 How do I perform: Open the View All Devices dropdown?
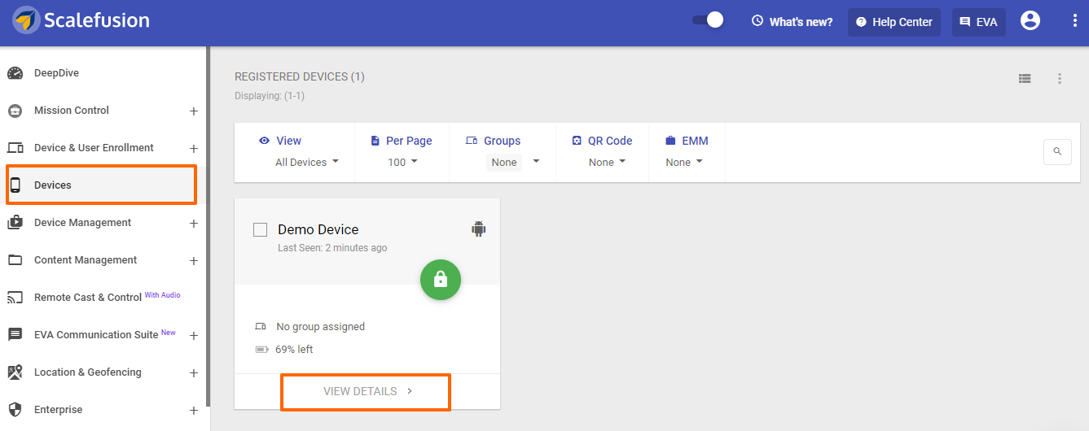click(307, 163)
